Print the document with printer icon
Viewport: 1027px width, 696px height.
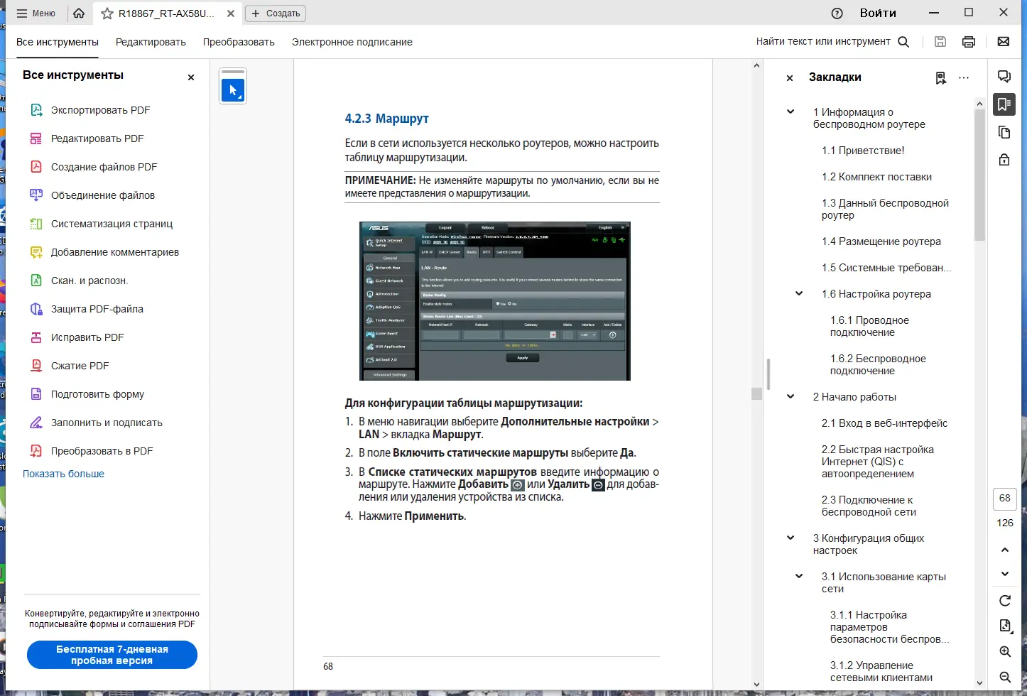pos(969,42)
